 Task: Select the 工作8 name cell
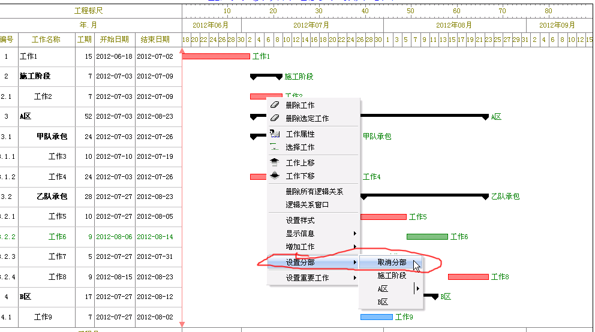(47, 277)
